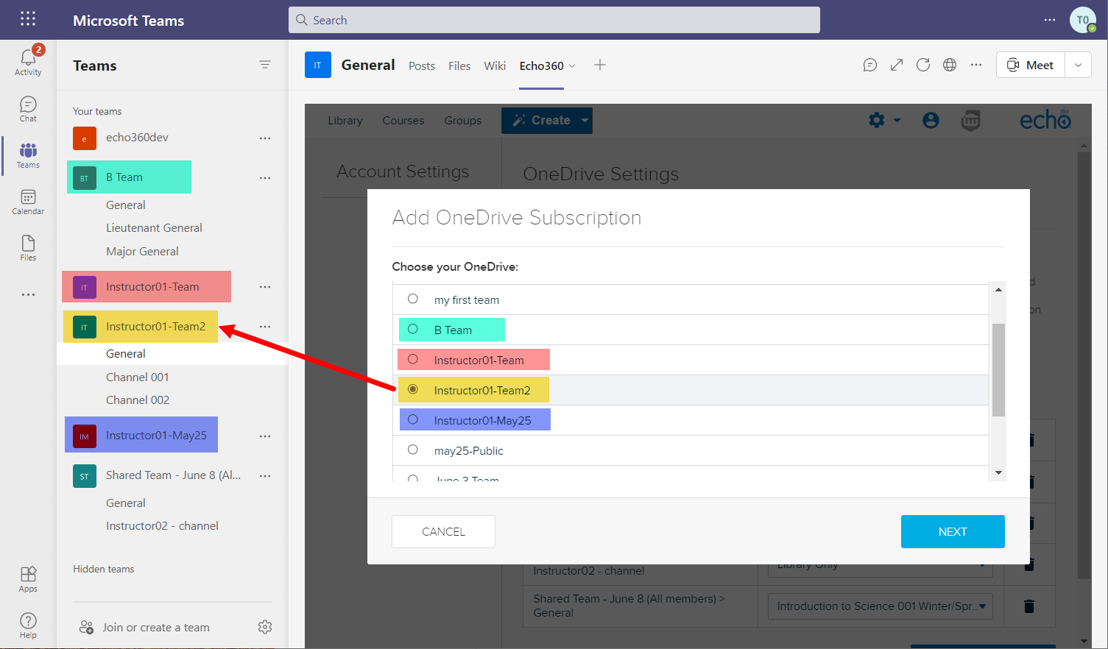Open the profile avatar menu

pos(1083,20)
